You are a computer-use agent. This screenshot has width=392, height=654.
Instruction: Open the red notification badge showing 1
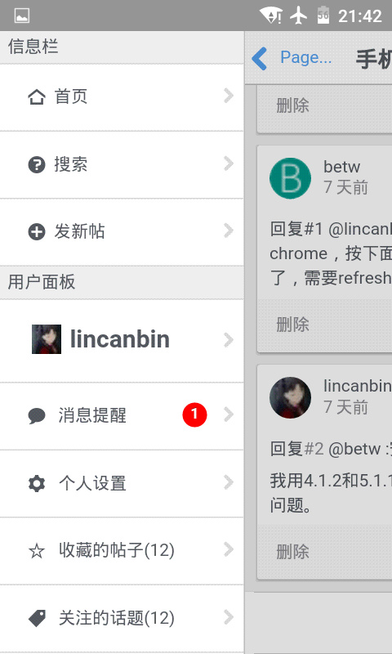click(x=194, y=414)
